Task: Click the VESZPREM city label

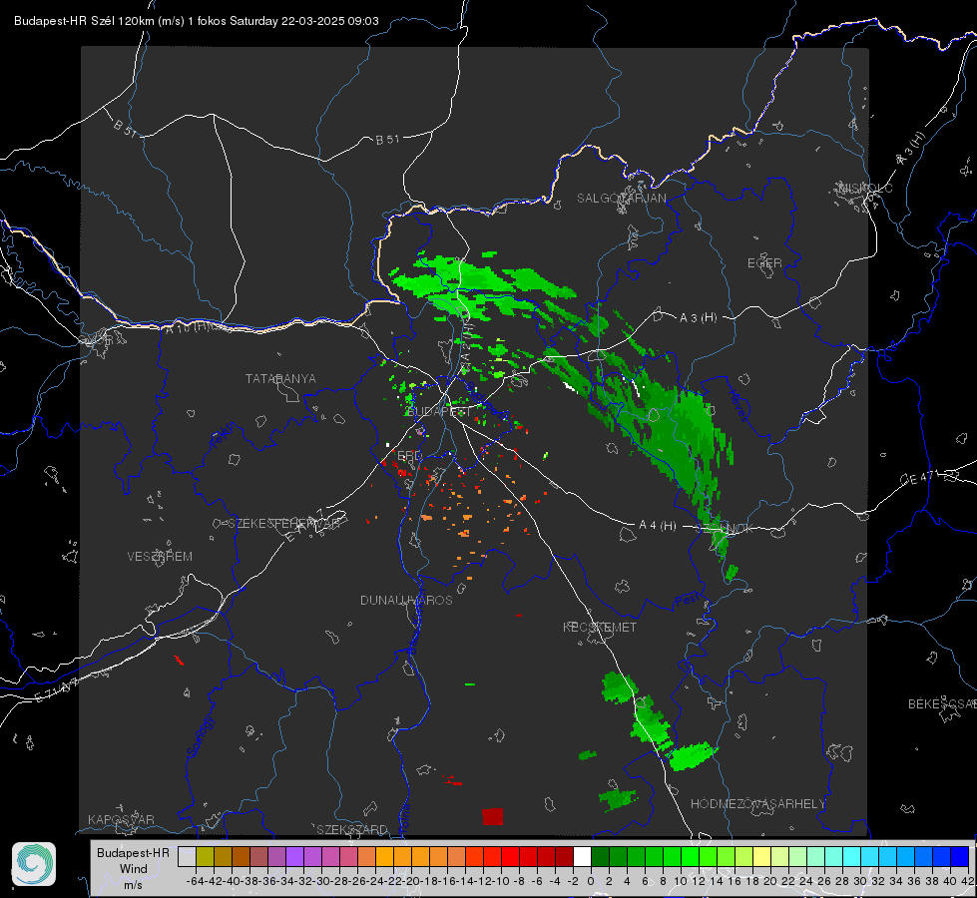Action: point(160,556)
